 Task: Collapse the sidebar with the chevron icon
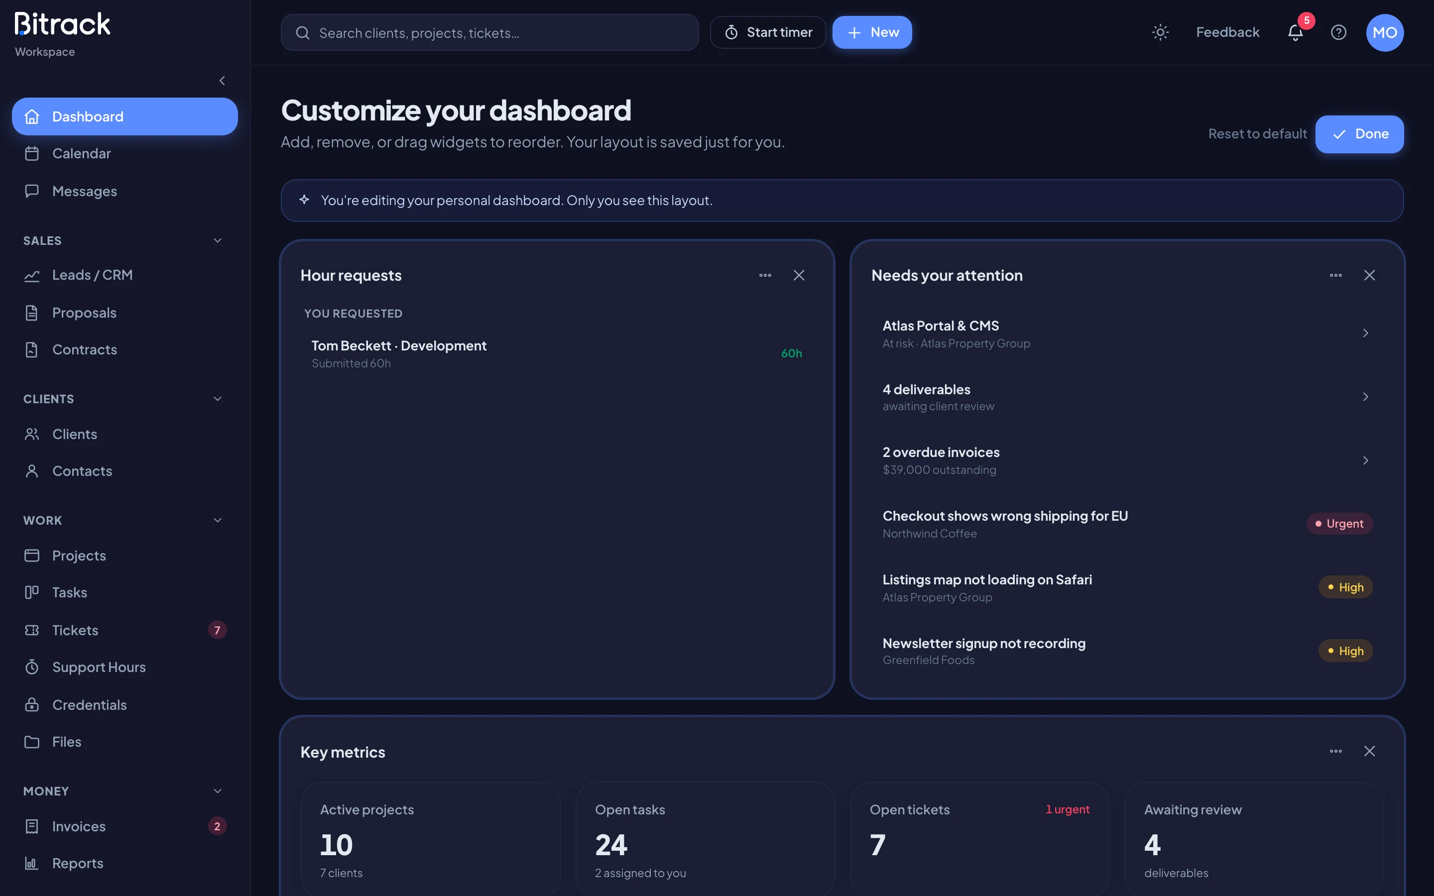222,81
